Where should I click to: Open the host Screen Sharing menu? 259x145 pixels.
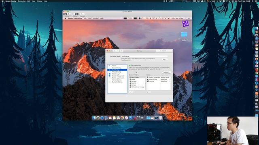tap(11, 1)
